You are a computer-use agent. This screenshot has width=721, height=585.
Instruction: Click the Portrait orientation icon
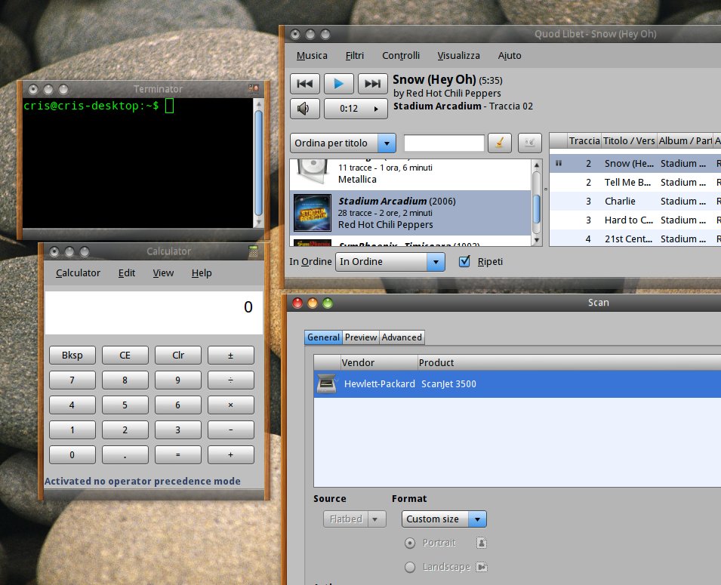(x=482, y=543)
